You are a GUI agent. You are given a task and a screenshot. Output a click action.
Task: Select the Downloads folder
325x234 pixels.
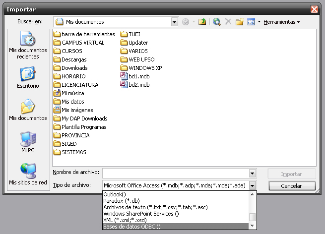tap(70, 68)
